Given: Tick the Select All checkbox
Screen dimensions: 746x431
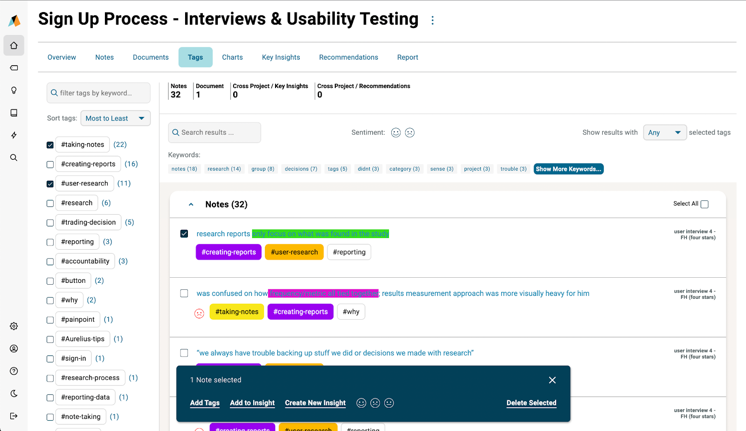Looking at the screenshot, I should pyautogui.click(x=705, y=204).
